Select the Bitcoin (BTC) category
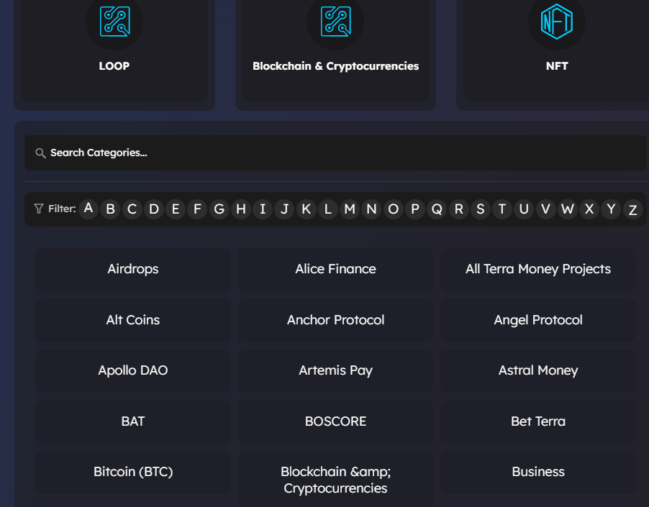Screen dimensions: 649x507 point(133,472)
